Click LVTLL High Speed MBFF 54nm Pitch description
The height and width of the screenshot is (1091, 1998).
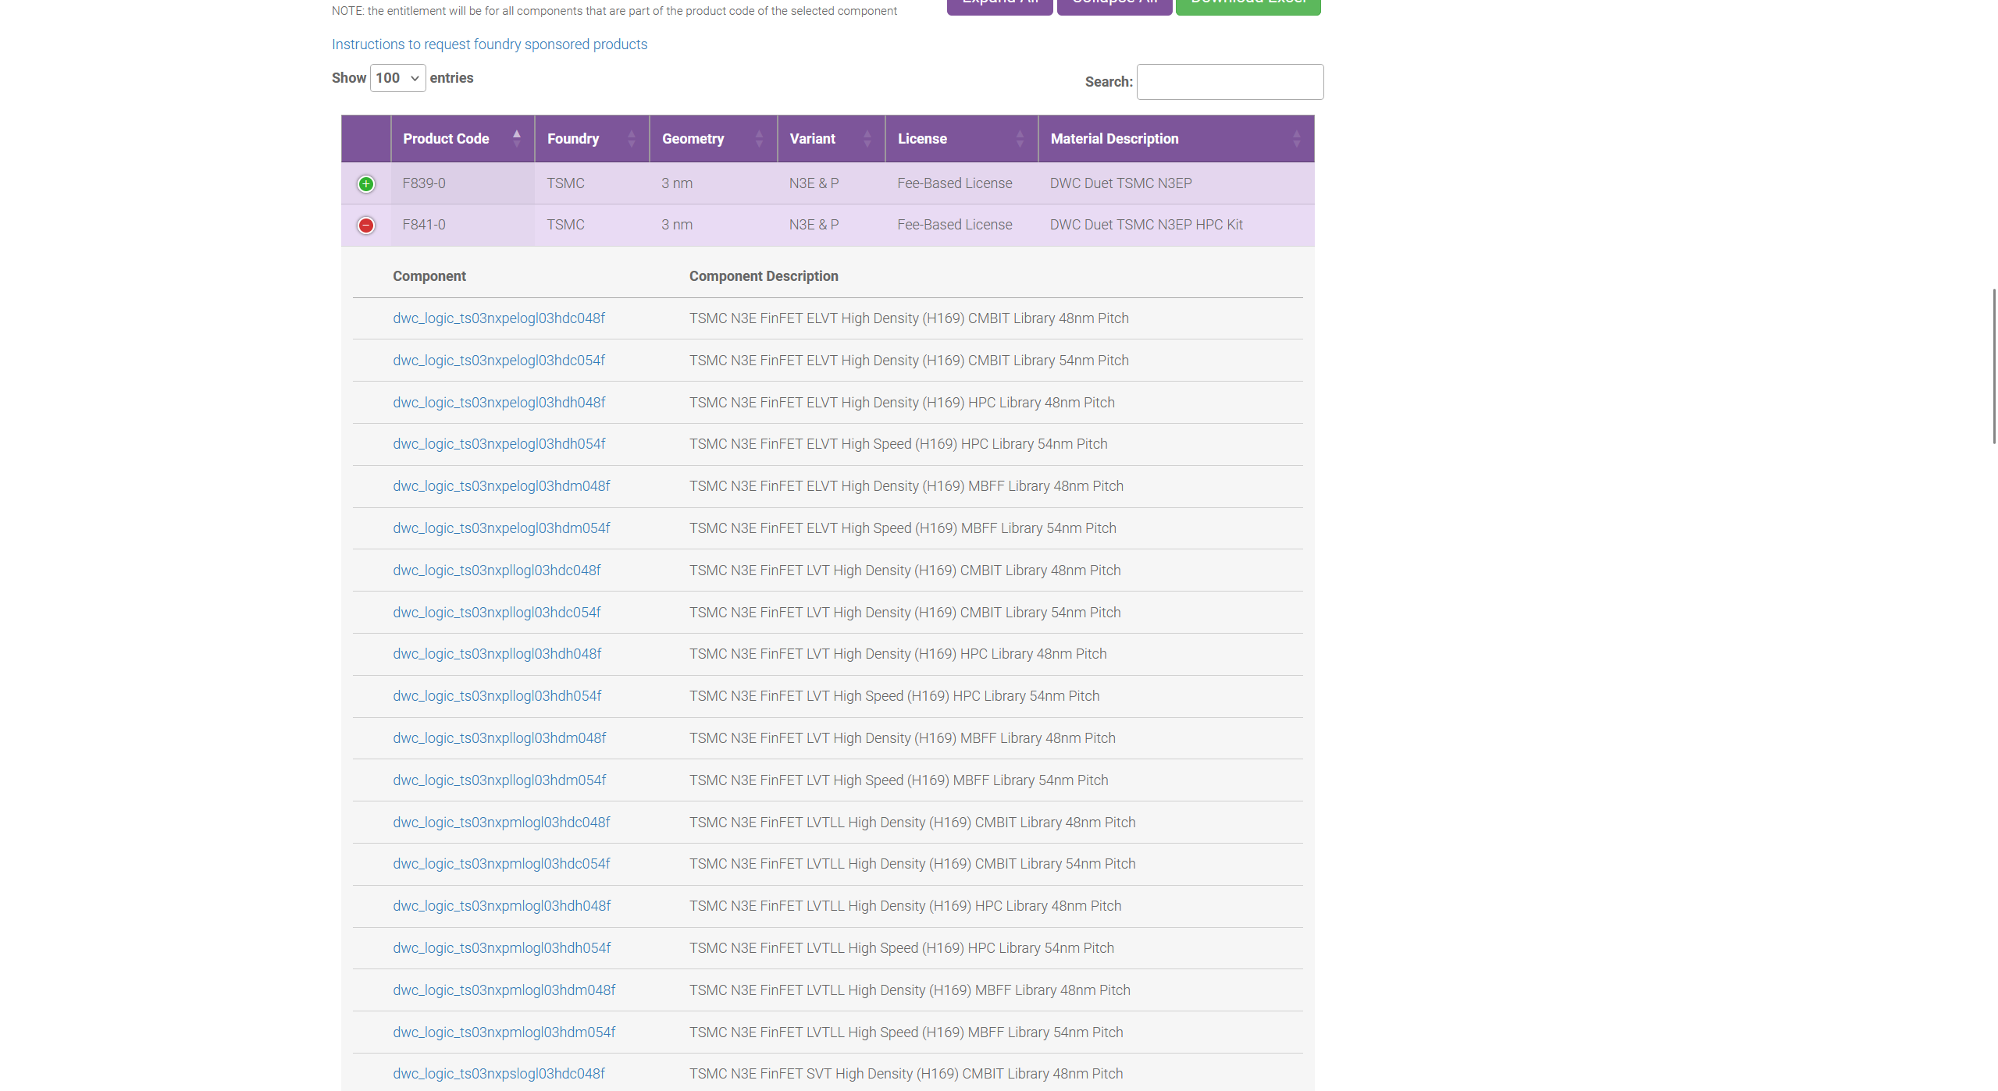[x=906, y=1032]
